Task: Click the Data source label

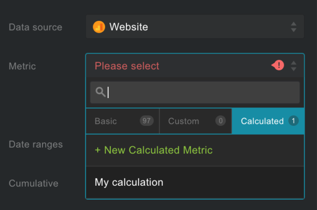Action: point(36,27)
